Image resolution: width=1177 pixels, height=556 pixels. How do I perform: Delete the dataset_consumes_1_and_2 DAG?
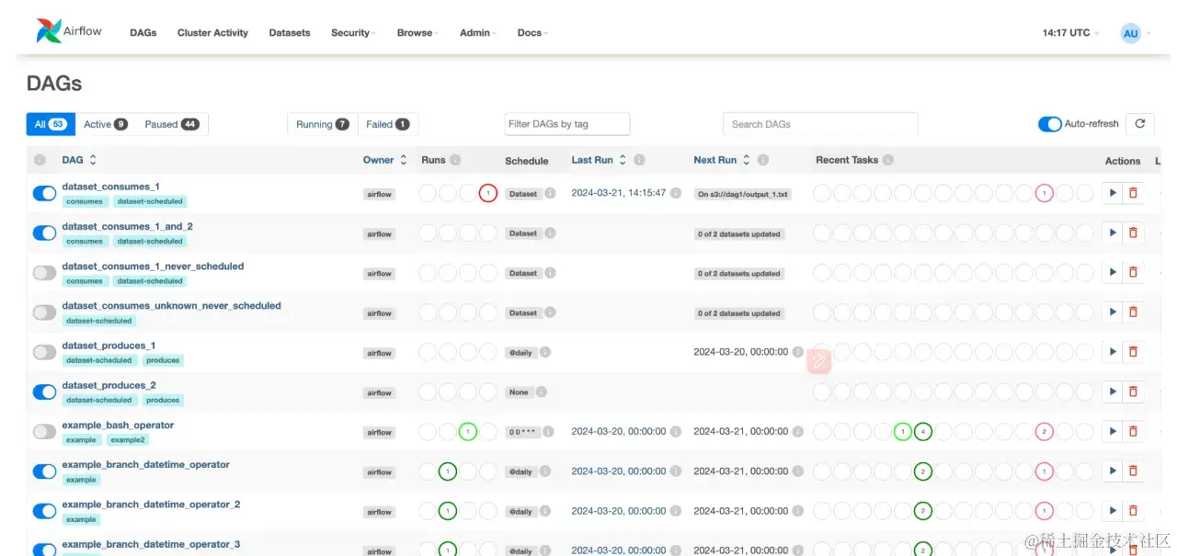point(1133,233)
